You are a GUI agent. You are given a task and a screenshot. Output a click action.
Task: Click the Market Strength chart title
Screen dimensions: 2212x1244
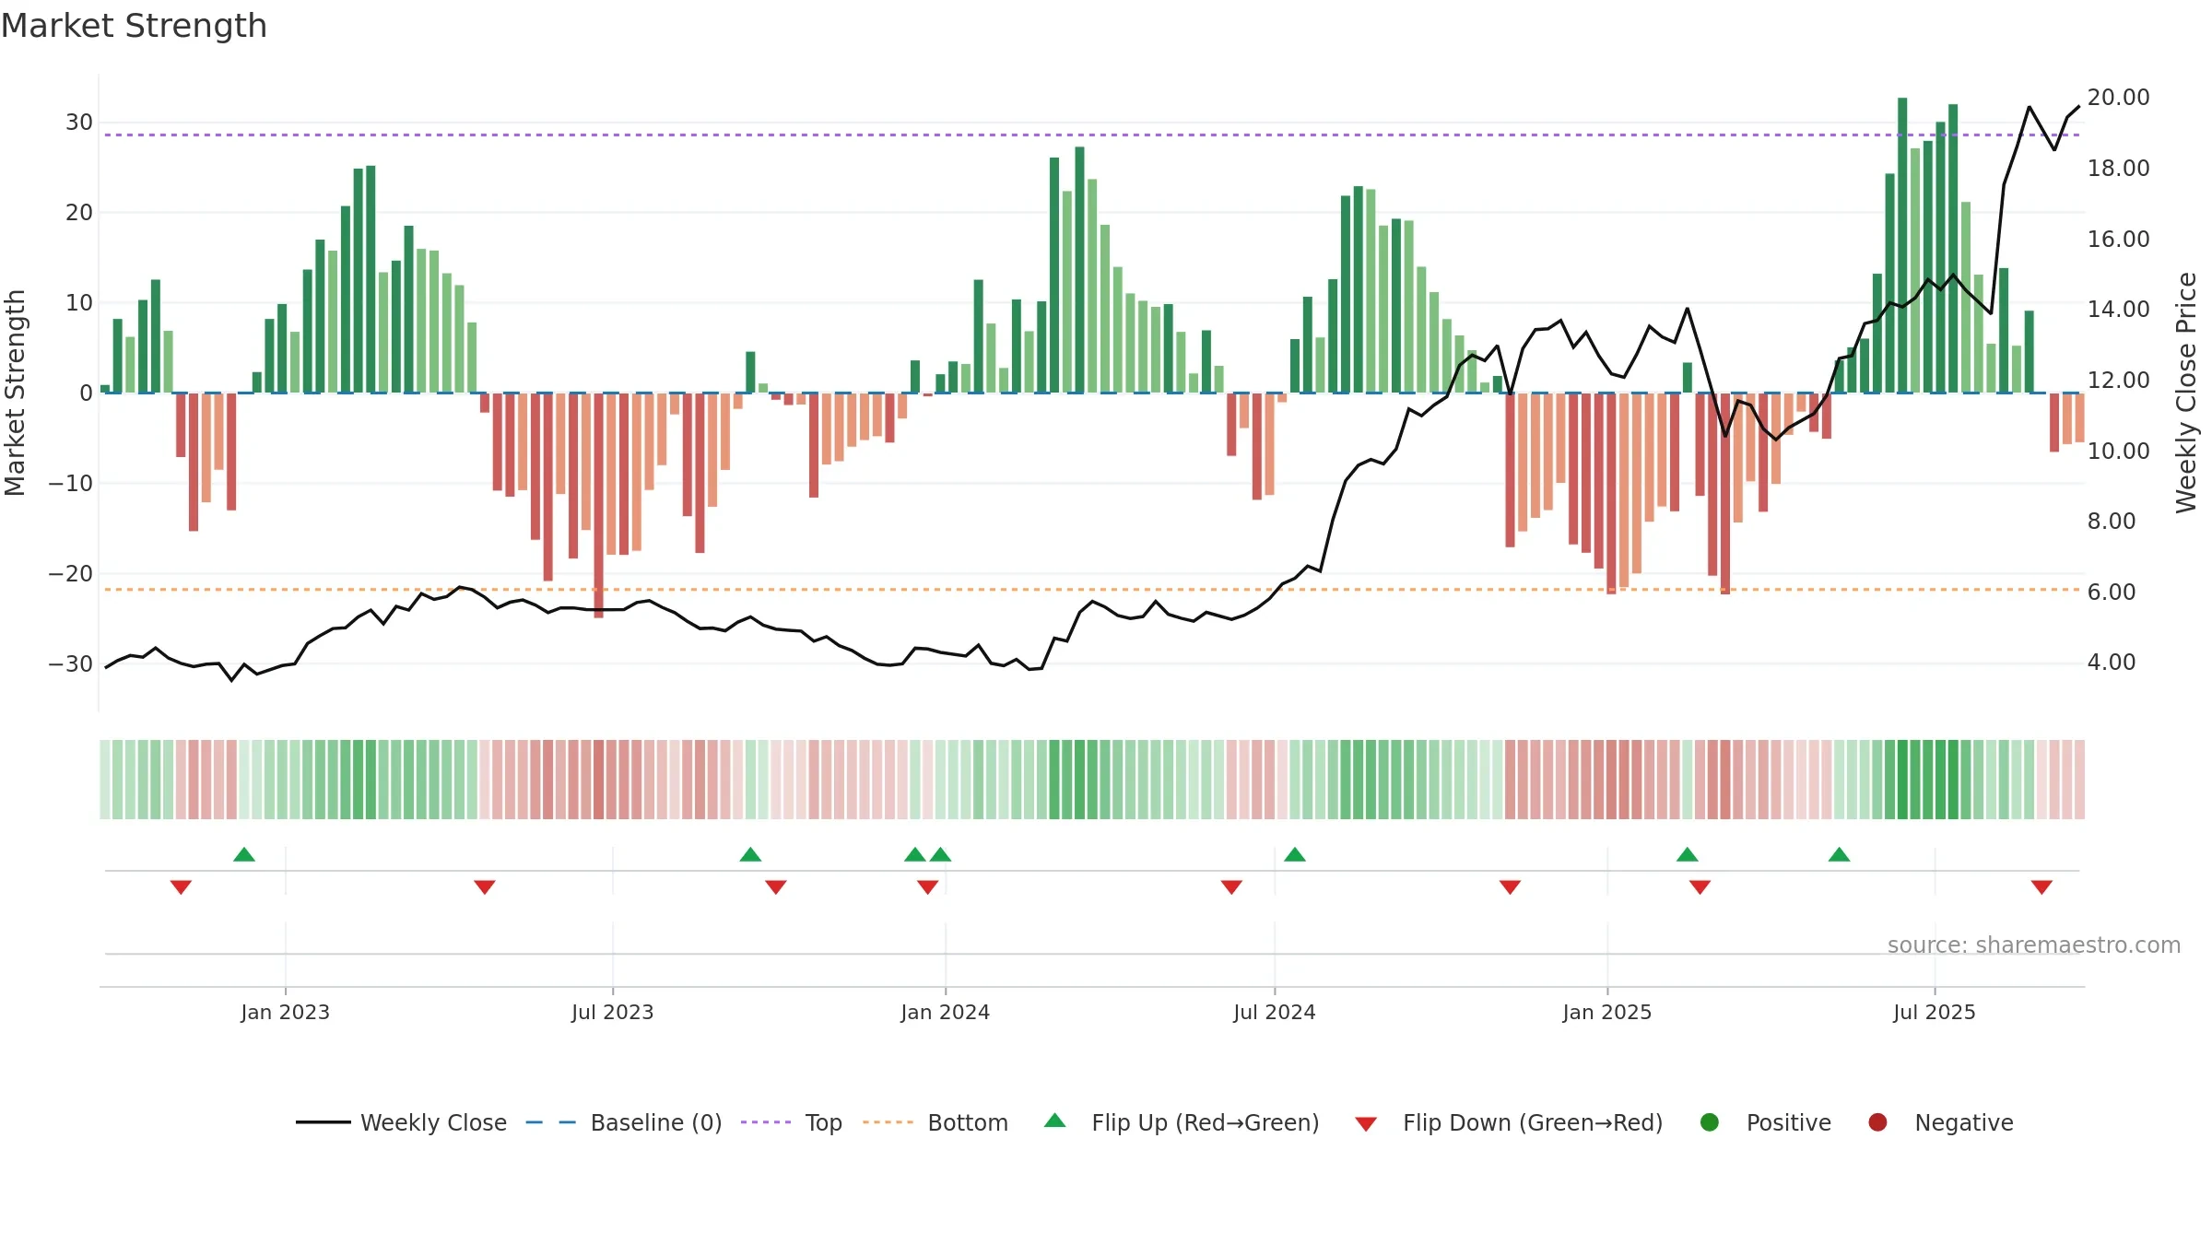point(134,26)
